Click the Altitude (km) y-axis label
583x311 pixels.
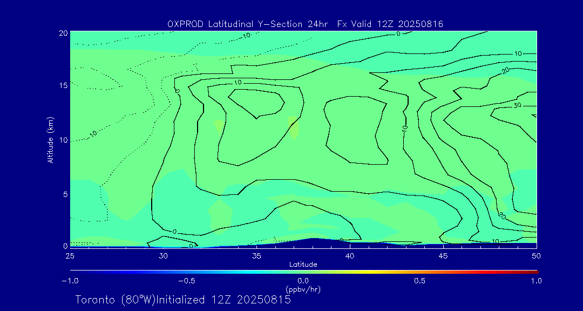click(50, 139)
